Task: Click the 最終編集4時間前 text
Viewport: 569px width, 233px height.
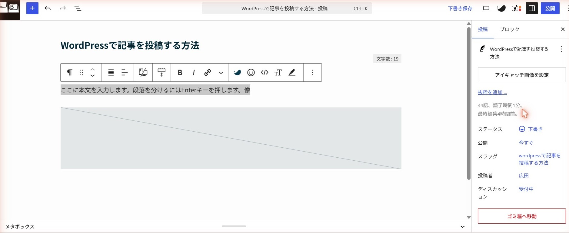Action: 498,114
